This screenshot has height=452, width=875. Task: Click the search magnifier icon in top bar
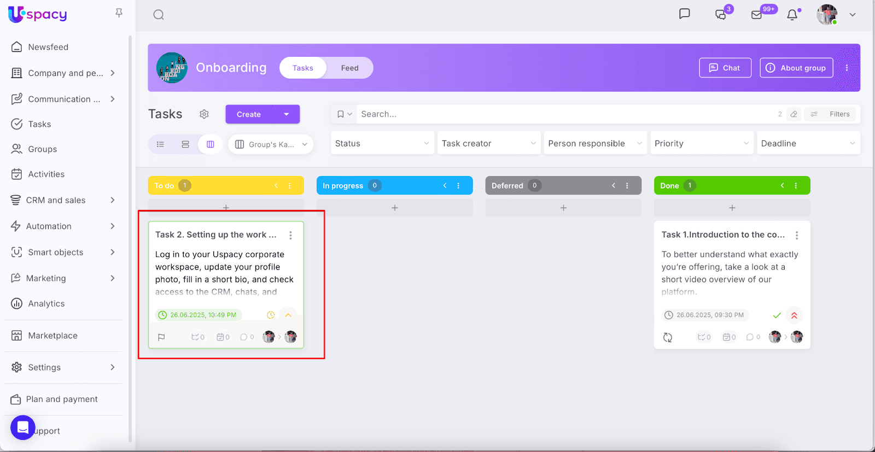159,15
